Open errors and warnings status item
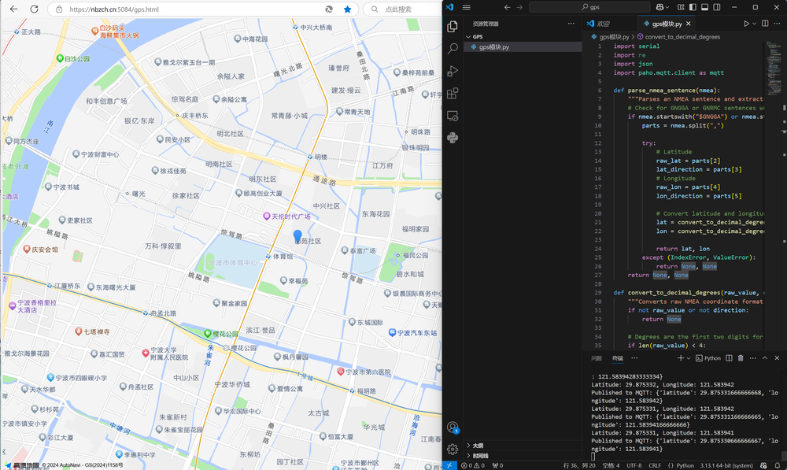Image resolution: width=787 pixels, height=470 pixels. pyautogui.click(x=473, y=465)
